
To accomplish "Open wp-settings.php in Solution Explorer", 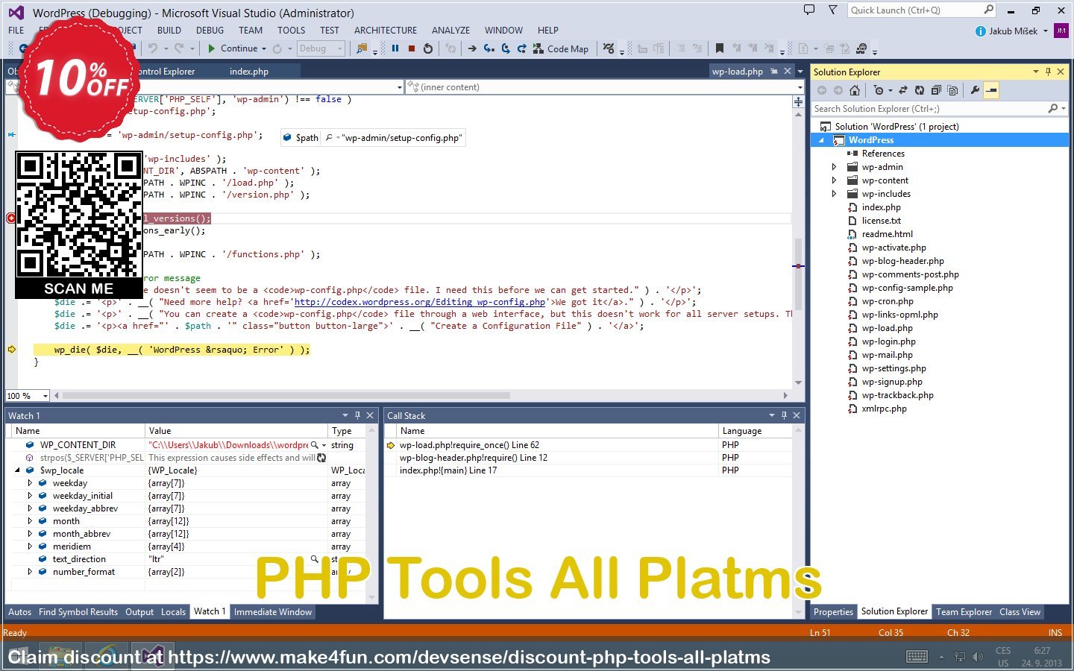I will coord(894,368).
